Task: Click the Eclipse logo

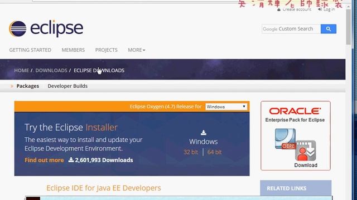Action: tap(46, 28)
